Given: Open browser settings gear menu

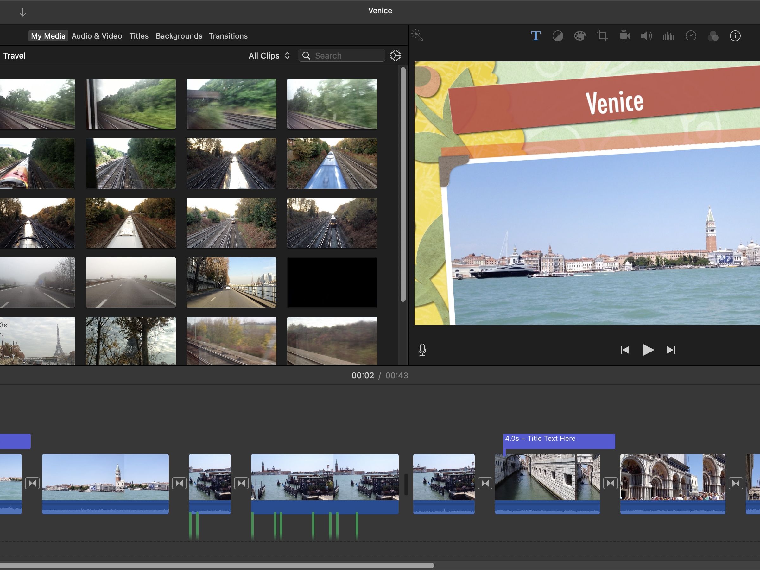Looking at the screenshot, I should click(396, 56).
